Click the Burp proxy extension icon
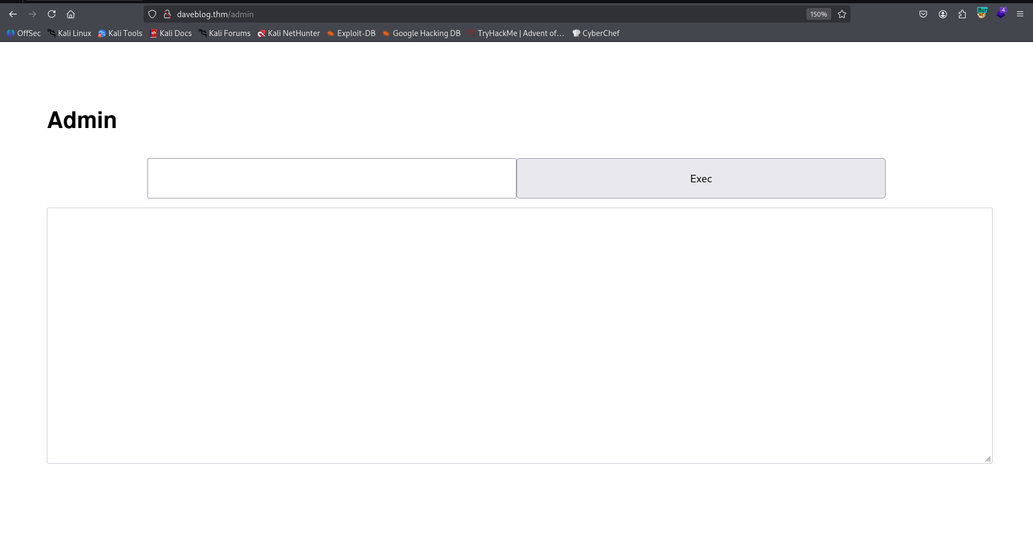The image size is (1033, 540). [982, 14]
